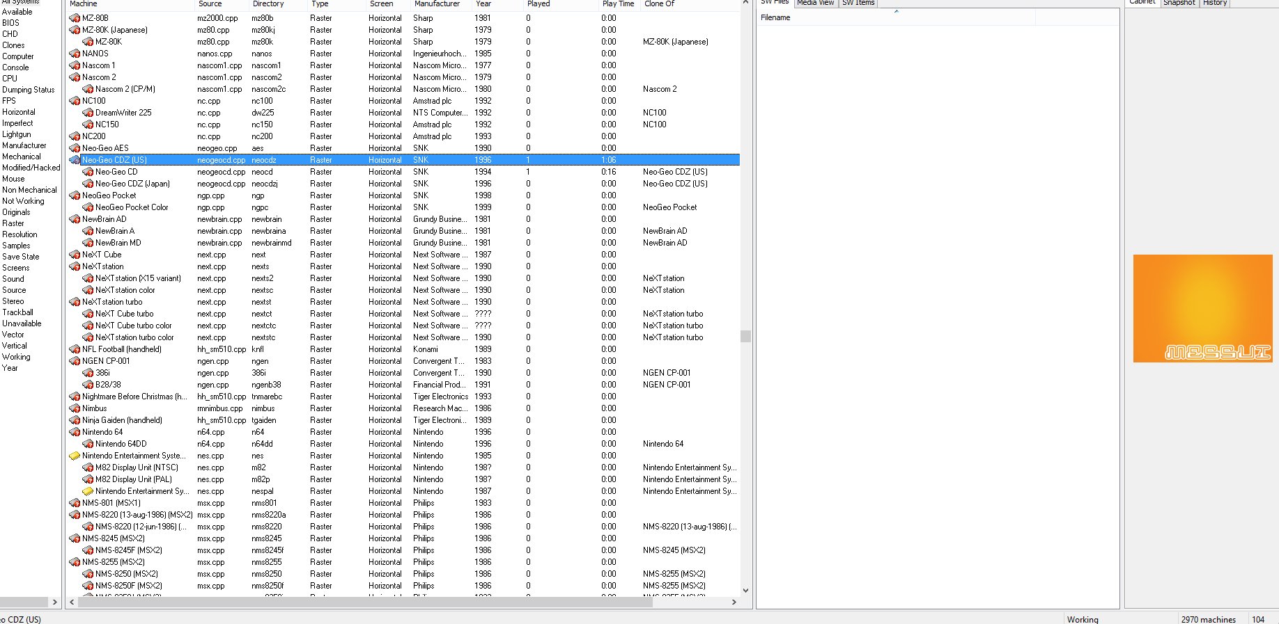1279x624 pixels.
Task: Click the NewBrain A row icon
Action: pos(88,231)
